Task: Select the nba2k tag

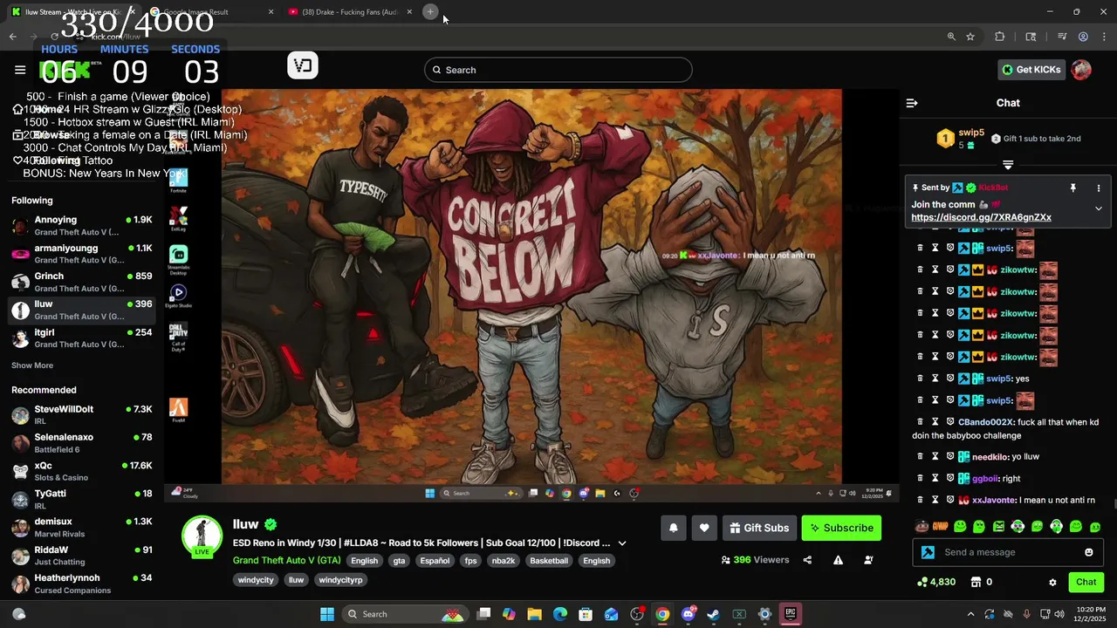Action: pos(504,561)
